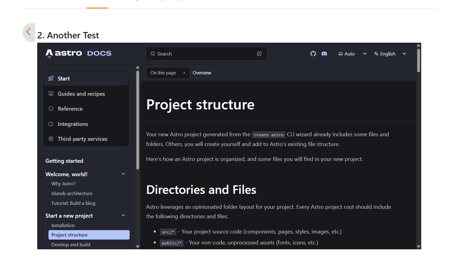Switch to the Integrations tab
Viewport: 463px width, 267px height.
(86, 124)
